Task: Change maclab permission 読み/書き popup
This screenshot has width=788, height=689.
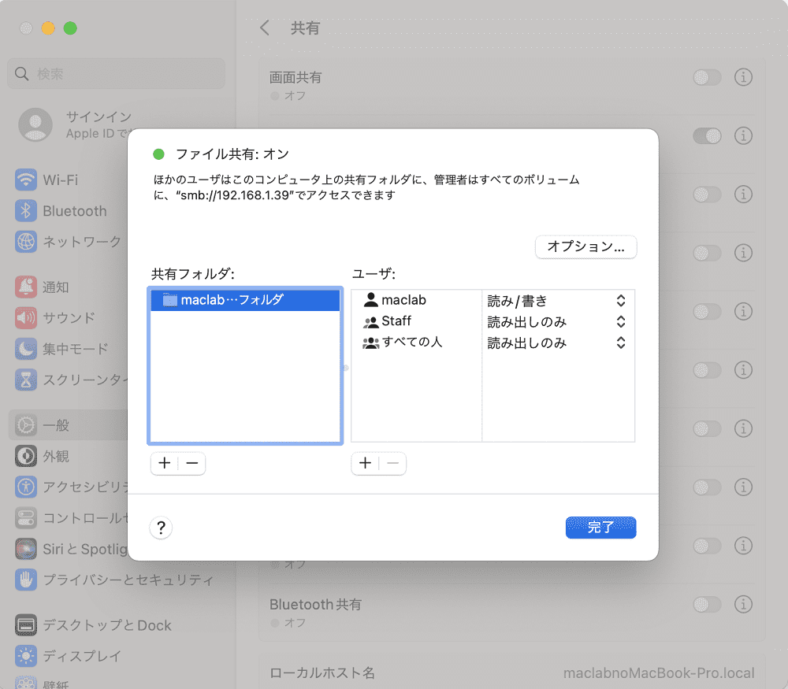Action: 557,301
